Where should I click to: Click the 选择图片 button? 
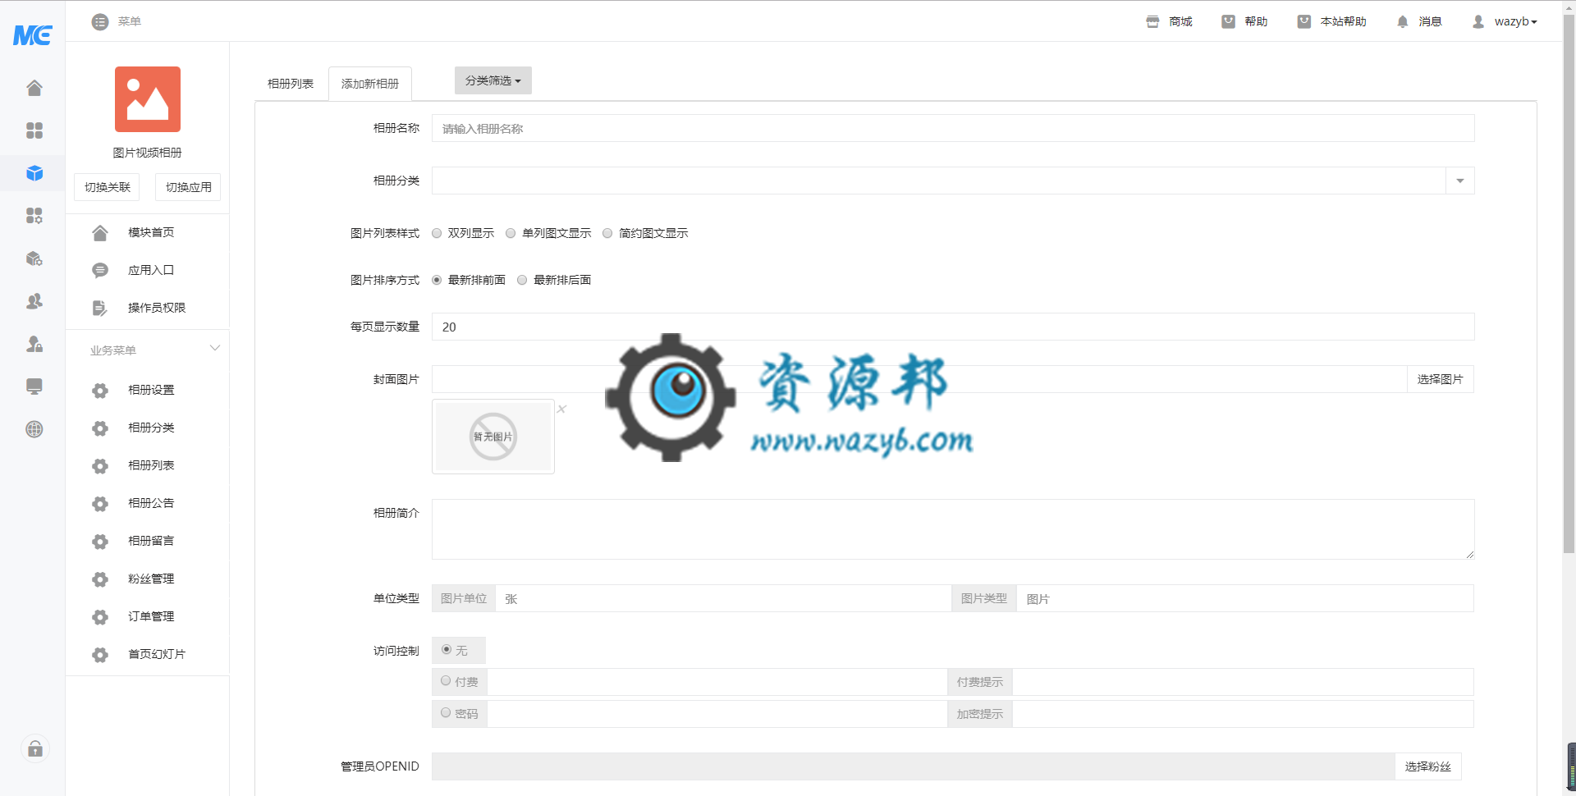1441,379
